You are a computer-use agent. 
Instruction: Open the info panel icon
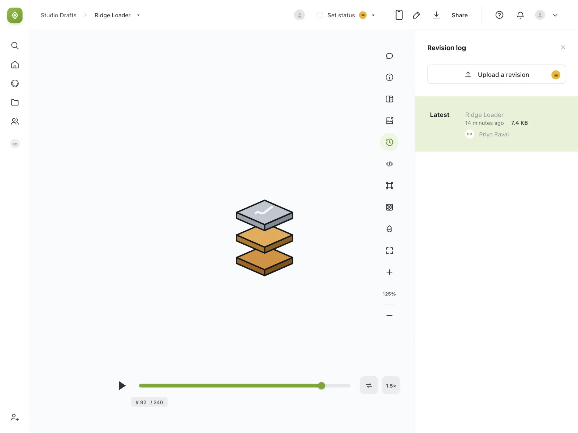tap(389, 77)
